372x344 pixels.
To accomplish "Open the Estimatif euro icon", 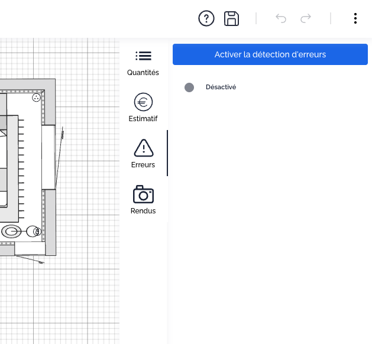I will tap(143, 102).
